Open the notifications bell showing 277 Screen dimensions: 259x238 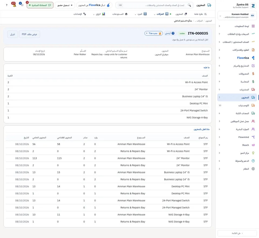(x=14, y=5)
